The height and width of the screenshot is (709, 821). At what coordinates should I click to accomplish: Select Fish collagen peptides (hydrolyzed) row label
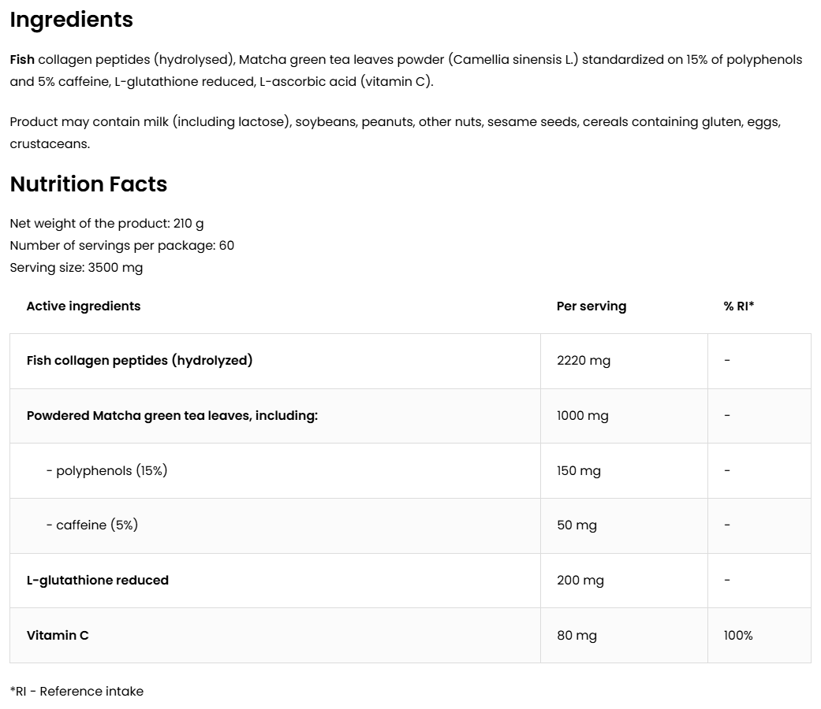click(140, 361)
